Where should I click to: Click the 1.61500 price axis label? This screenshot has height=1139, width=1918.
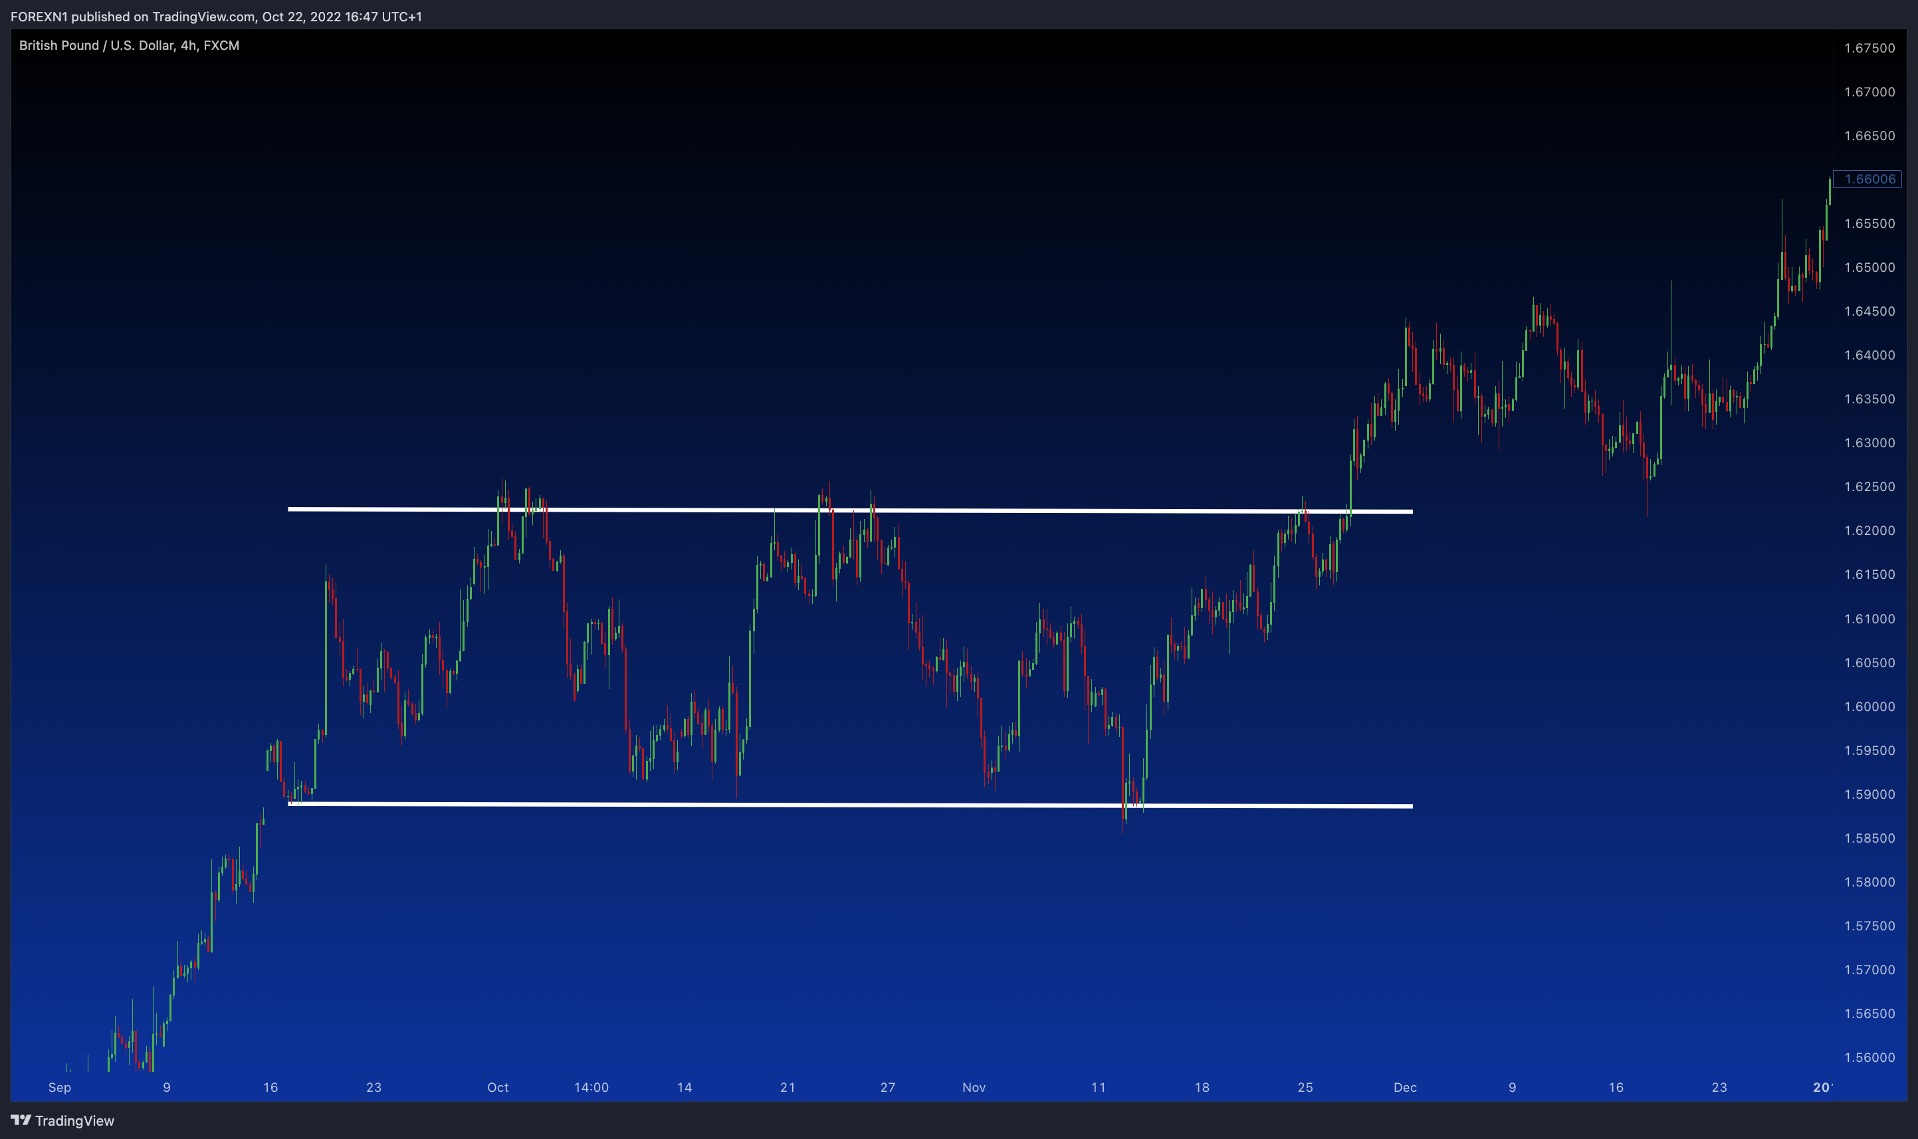(1869, 574)
